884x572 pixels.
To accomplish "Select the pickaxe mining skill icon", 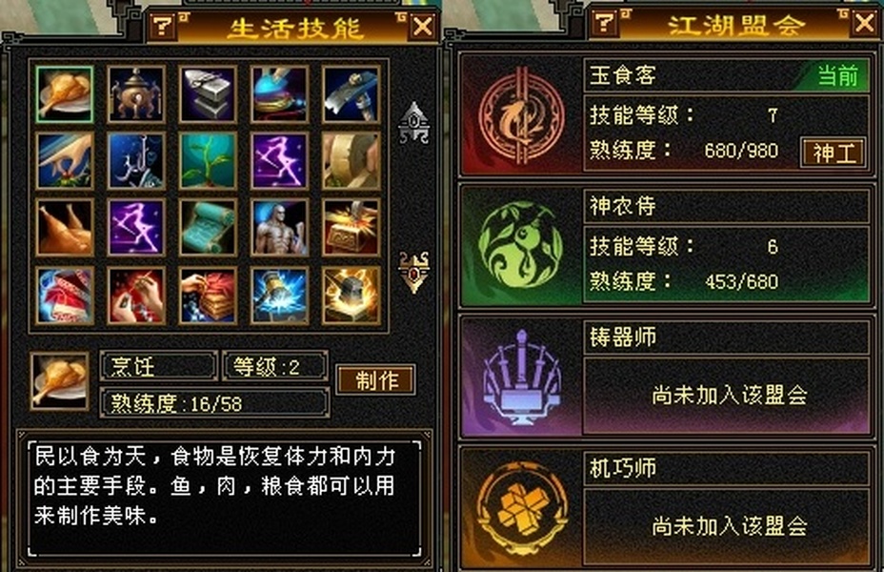I will tap(352, 93).
